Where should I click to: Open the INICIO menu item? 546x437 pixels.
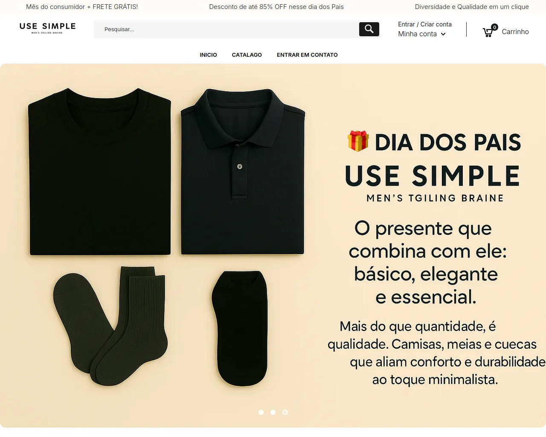pos(208,55)
